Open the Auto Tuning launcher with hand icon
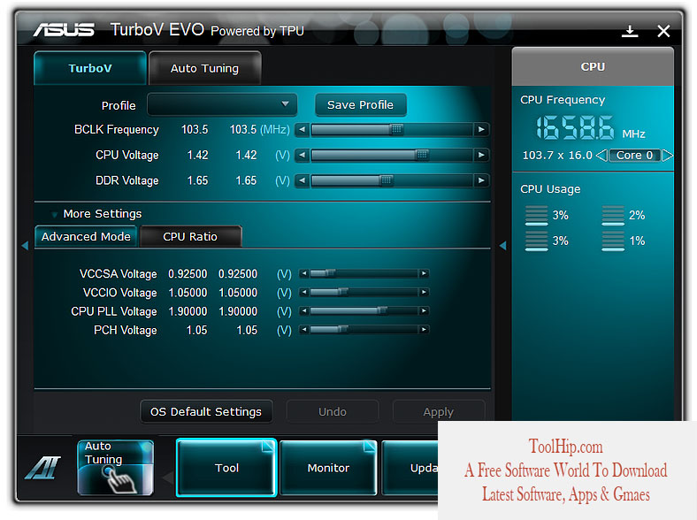This screenshot has width=697, height=520. point(115,467)
